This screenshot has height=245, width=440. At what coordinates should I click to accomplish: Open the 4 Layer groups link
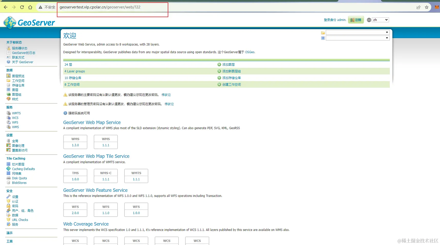pos(75,71)
